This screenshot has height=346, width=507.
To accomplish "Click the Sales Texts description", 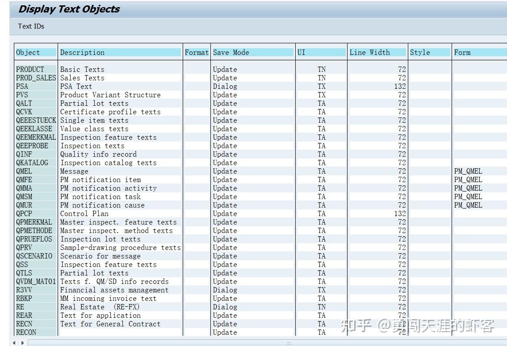I will pos(82,78).
